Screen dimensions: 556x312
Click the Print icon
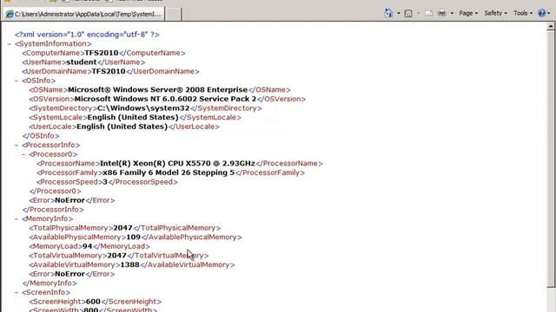[442, 14]
